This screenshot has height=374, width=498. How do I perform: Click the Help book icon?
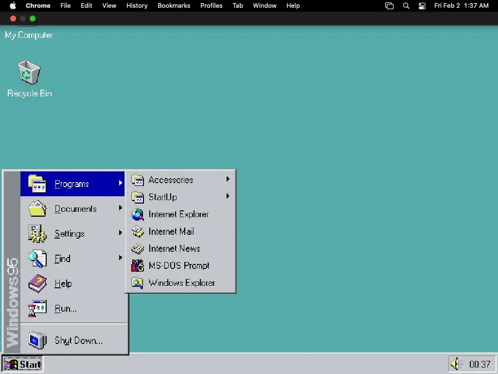(x=37, y=283)
